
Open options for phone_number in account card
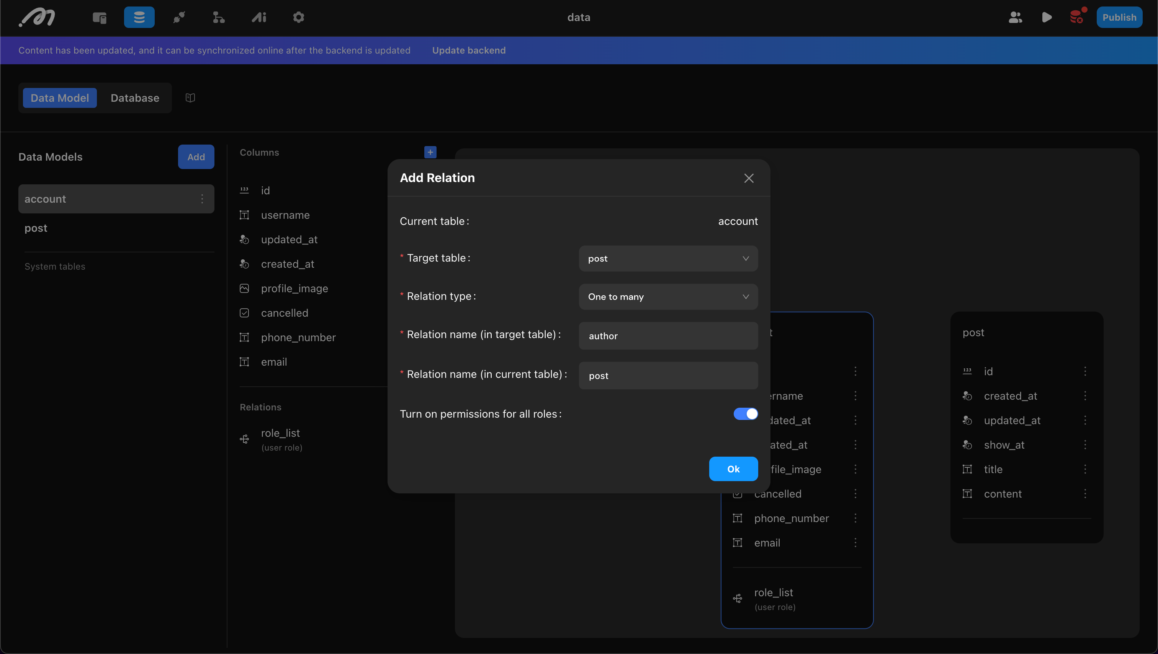[855, 518]
